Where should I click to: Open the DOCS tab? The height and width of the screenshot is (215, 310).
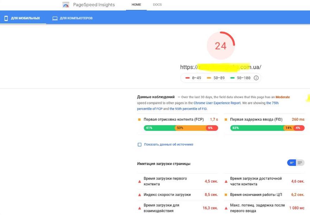157,5
